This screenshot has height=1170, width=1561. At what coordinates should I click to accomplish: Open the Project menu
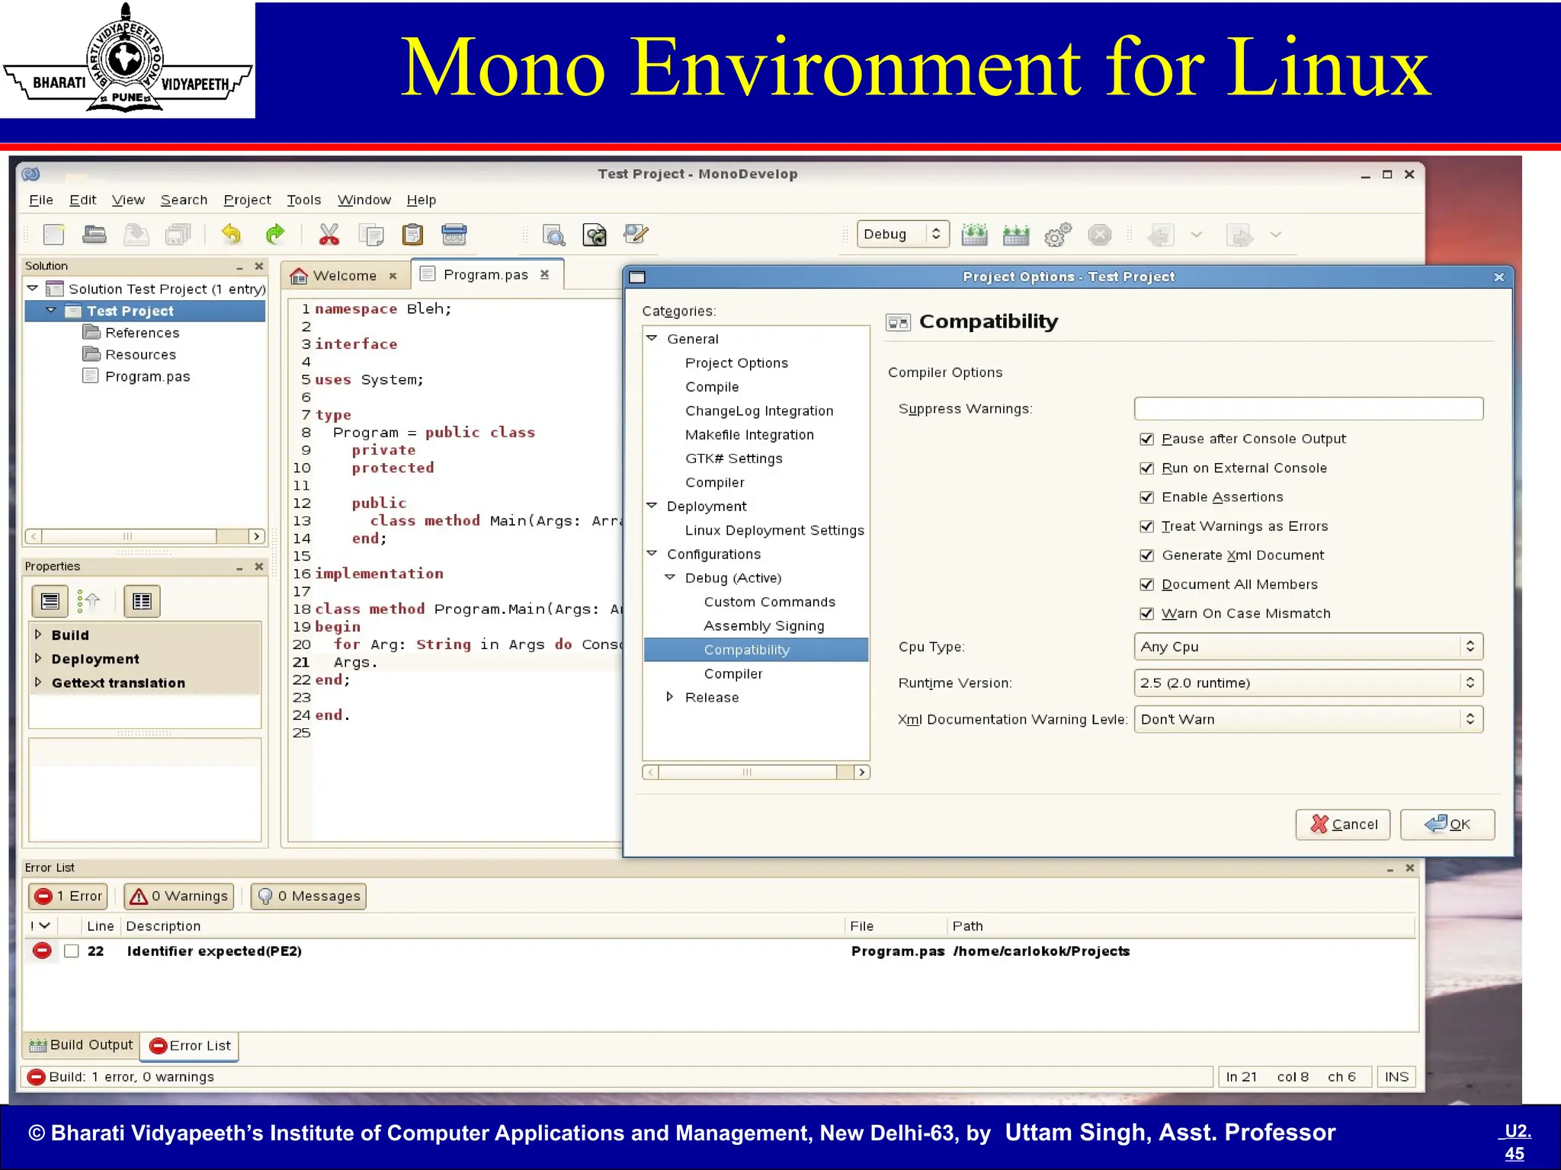[x=247, y=200]
